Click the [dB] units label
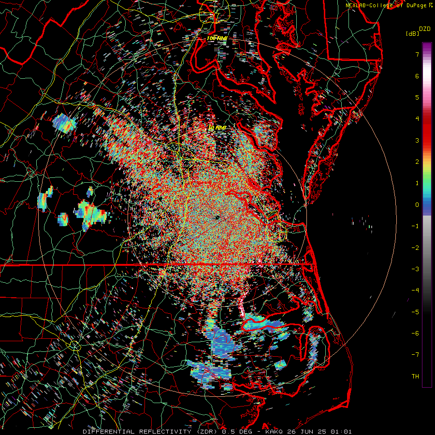This screenshot has height=435, width=435. pos(413,33)
